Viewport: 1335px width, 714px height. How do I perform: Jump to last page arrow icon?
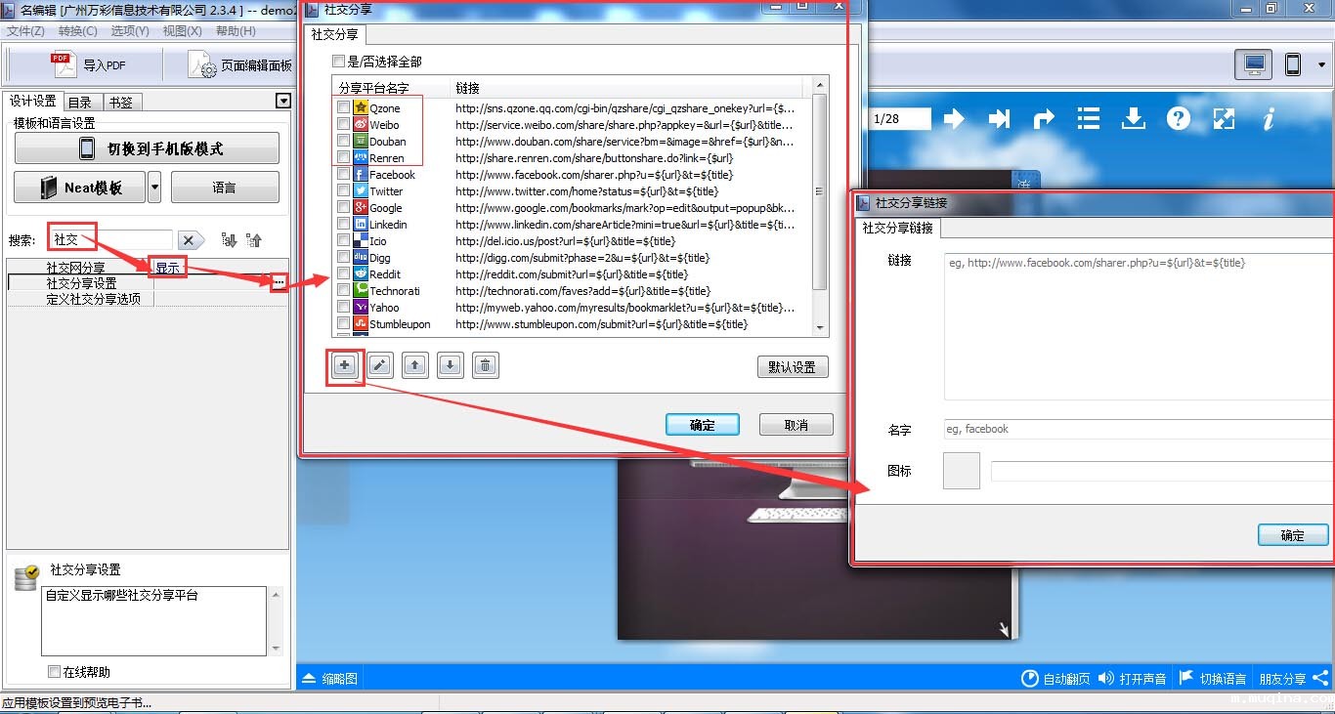(999, 119)
